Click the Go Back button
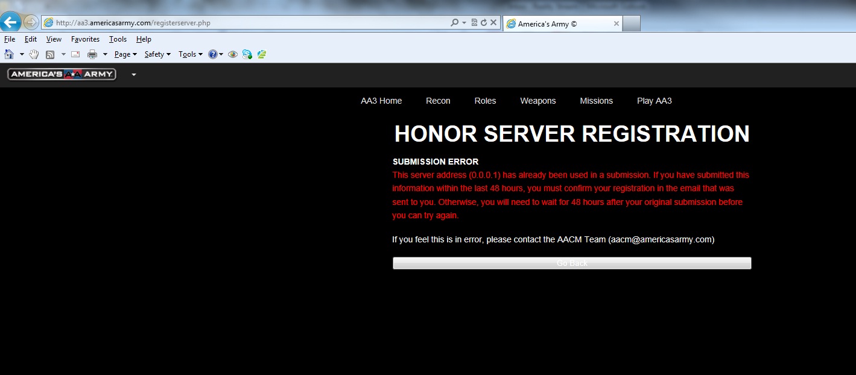 (x=572, y=263)
